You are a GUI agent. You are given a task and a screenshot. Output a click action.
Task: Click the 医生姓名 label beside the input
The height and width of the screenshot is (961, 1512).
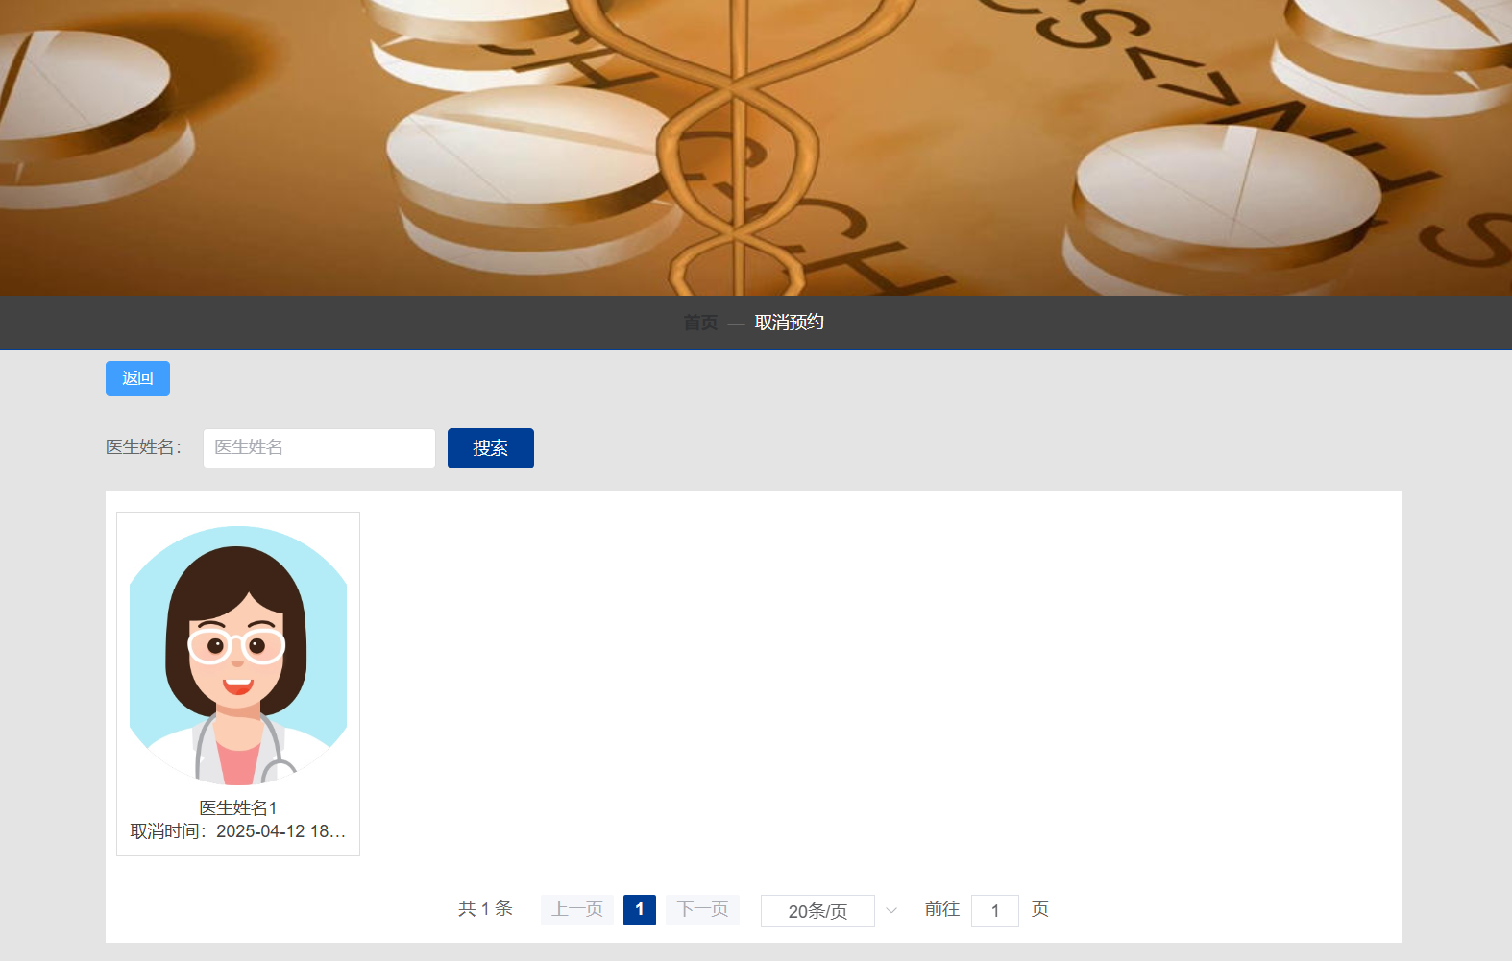[143, 447]
